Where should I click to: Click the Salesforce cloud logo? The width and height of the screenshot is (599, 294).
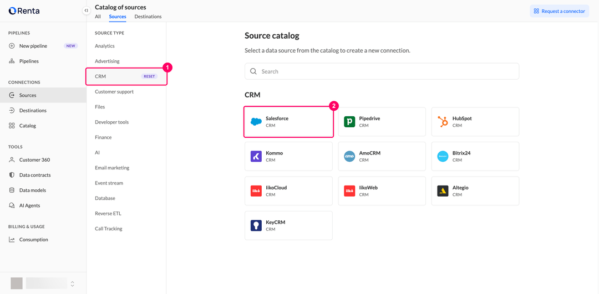pos(256,122)
